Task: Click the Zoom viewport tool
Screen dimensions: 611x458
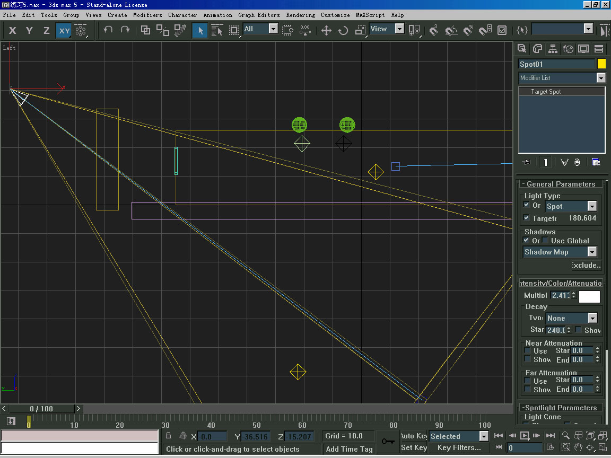Action: [x=566, y=435]
